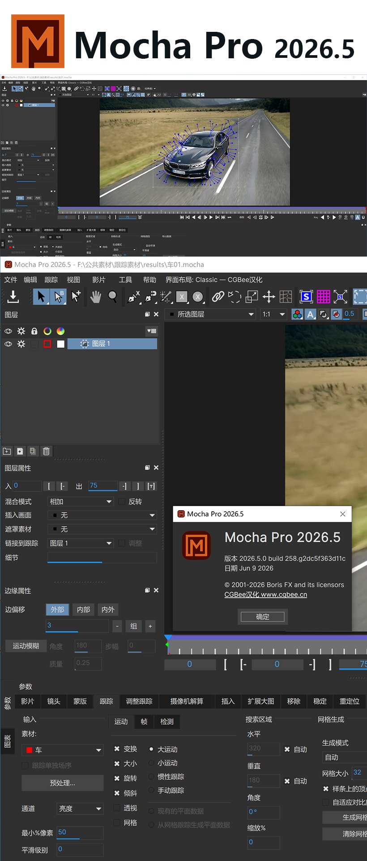Click the Create new layer page icon
Screen dimensions: 367x861
point(20,451)
